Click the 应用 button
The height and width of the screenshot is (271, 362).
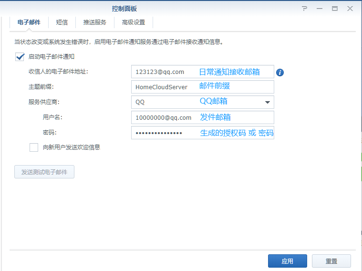(287, 261)
